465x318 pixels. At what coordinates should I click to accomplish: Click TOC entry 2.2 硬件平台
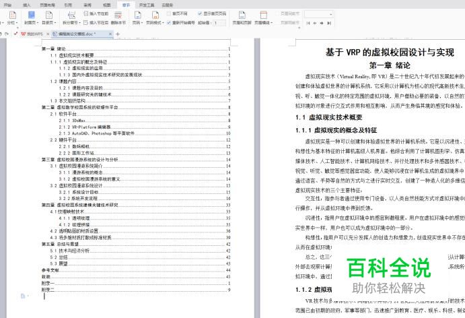click(140, 140)
